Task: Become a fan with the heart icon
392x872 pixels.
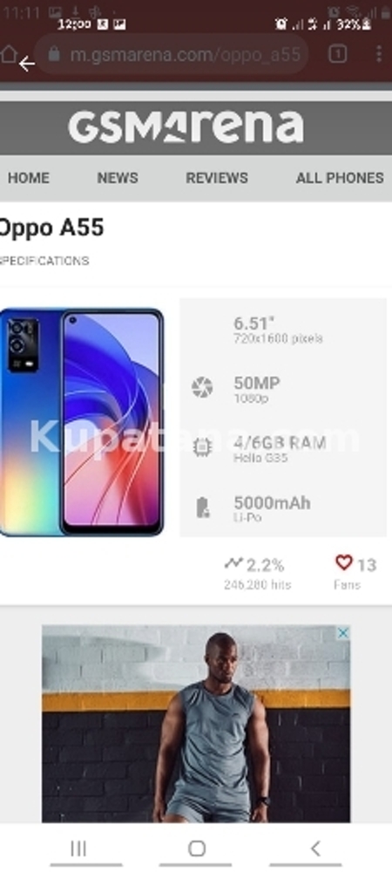Action: 344,562
